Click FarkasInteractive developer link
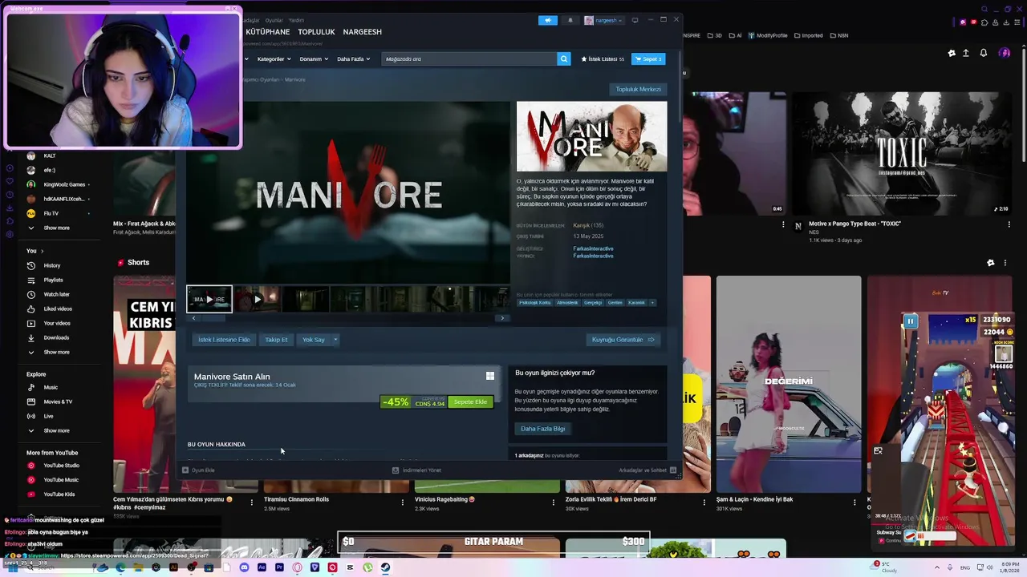The image size is (1027, 577). pos(593,248)
